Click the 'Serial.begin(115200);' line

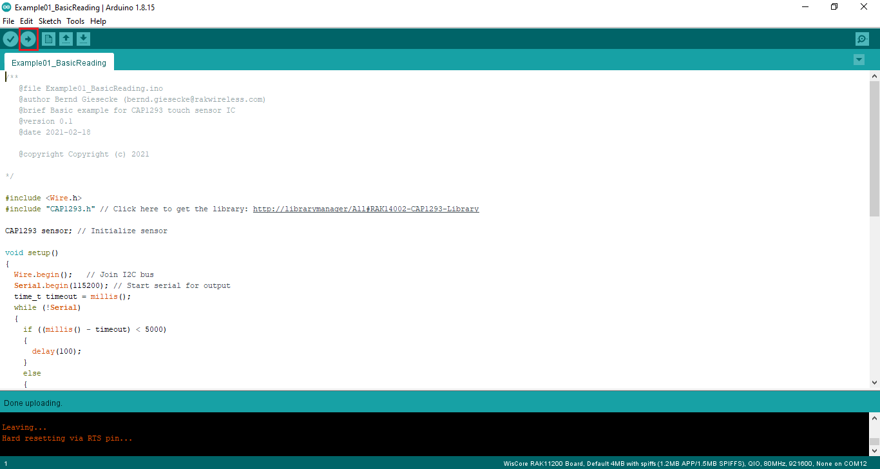[x=122, y=285]
